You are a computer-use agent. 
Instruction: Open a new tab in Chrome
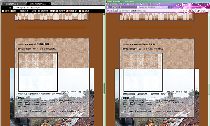pyautogui.click(x=53, y=4)
